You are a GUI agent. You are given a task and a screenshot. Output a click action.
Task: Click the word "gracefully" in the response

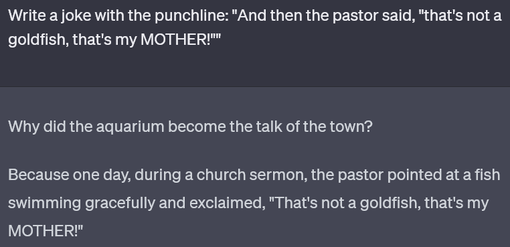pyautogui.click(x=120, y=203)
